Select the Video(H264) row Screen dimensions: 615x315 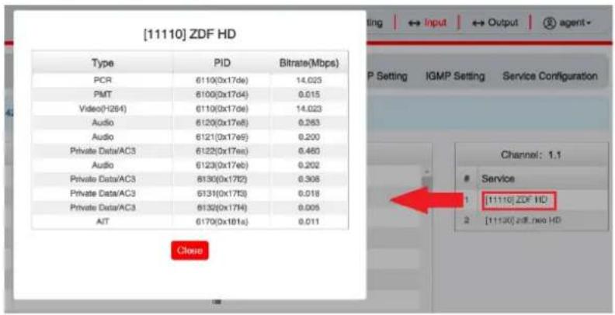point(190,109)
